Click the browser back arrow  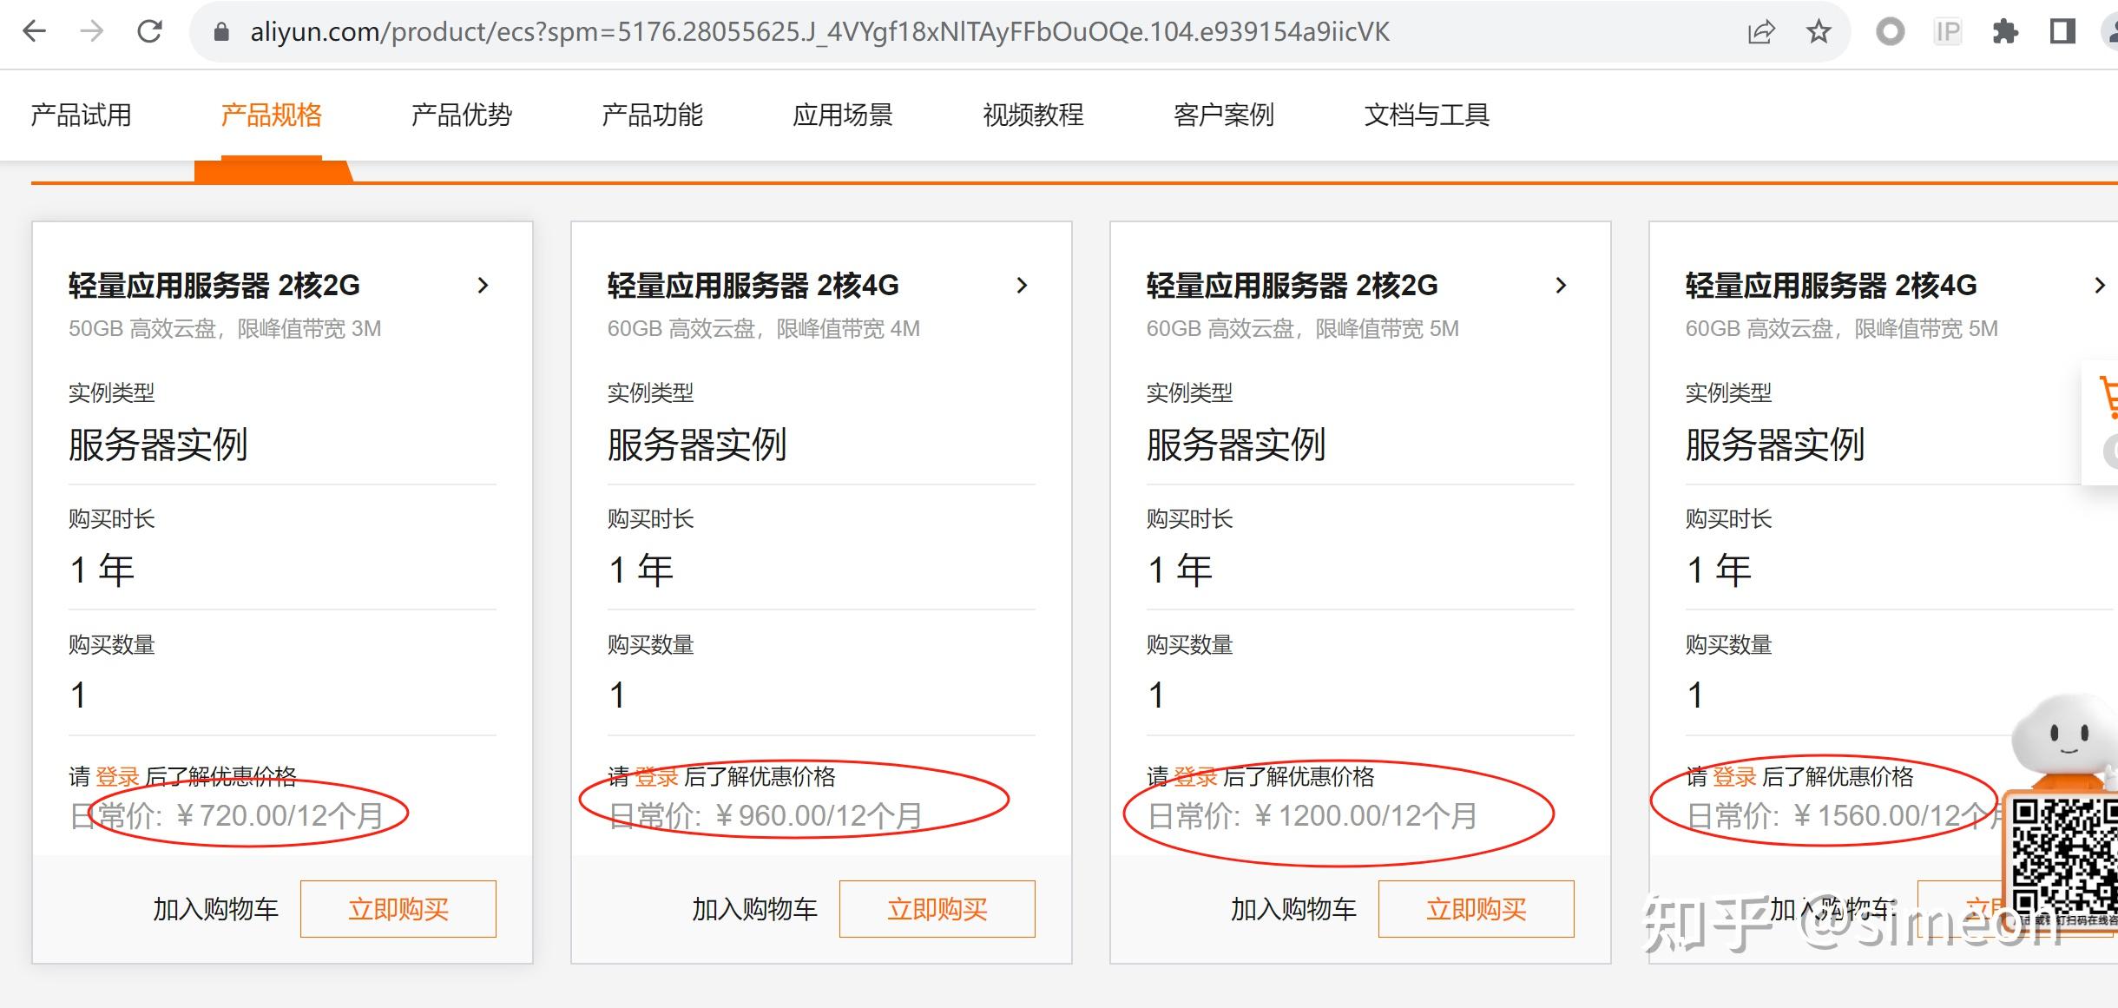(34, 32)
